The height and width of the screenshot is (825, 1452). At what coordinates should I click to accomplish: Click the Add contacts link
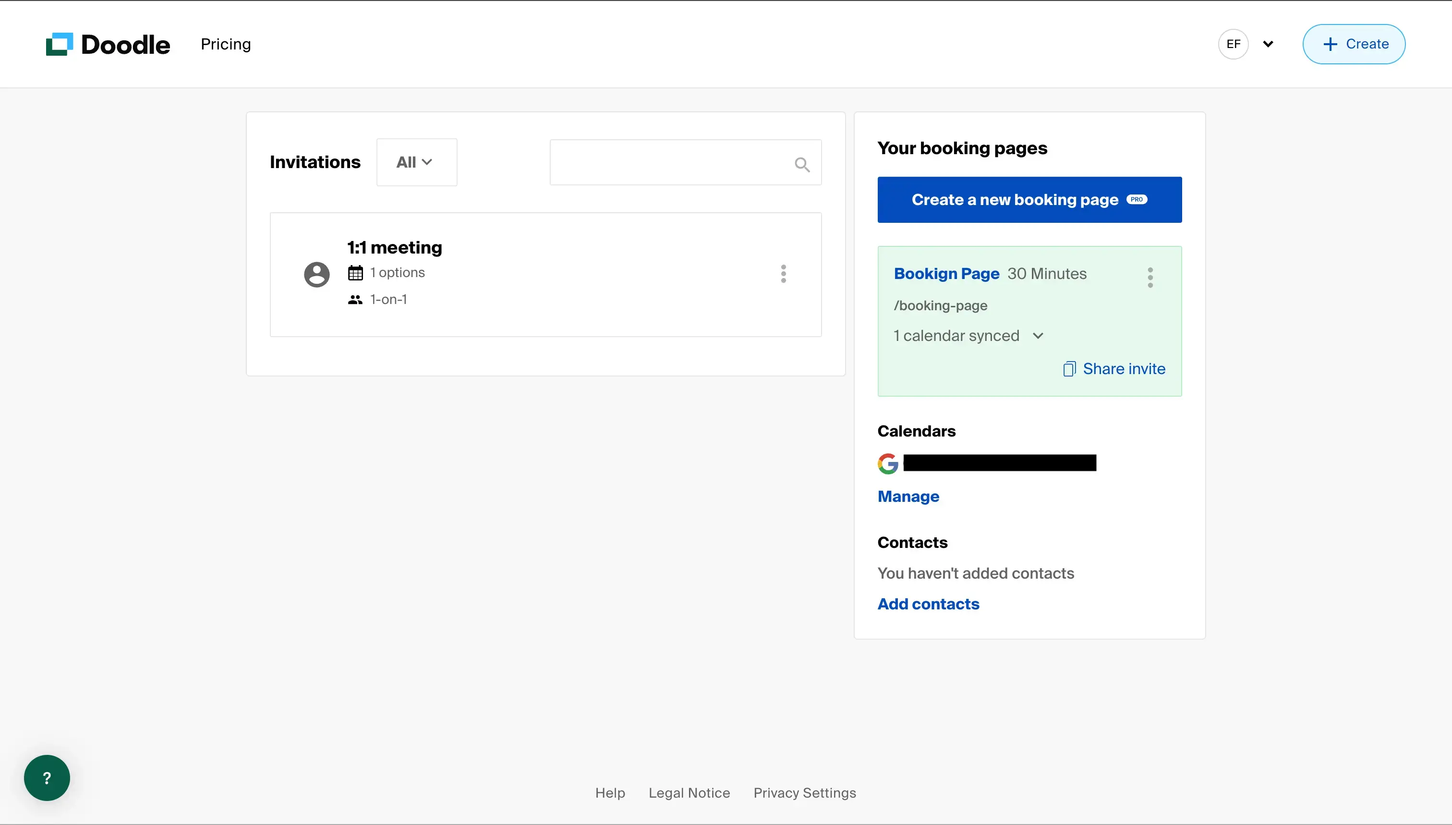coord(929,604)
